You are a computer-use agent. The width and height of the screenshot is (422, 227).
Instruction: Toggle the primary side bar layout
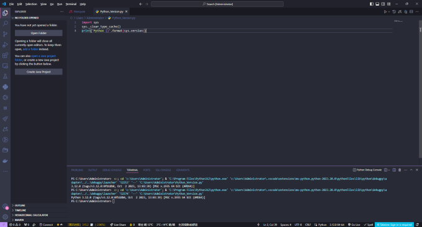point(371,4)
